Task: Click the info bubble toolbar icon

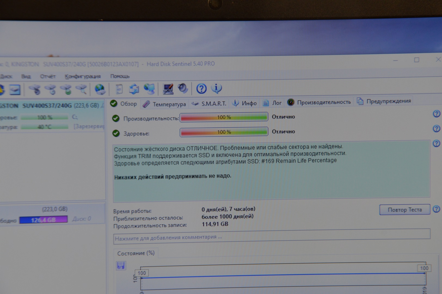Action: click(217, 88)
